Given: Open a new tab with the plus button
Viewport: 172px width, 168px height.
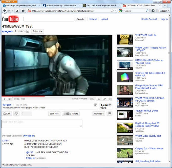Looking at the screenshot, I should pos(165,6).
